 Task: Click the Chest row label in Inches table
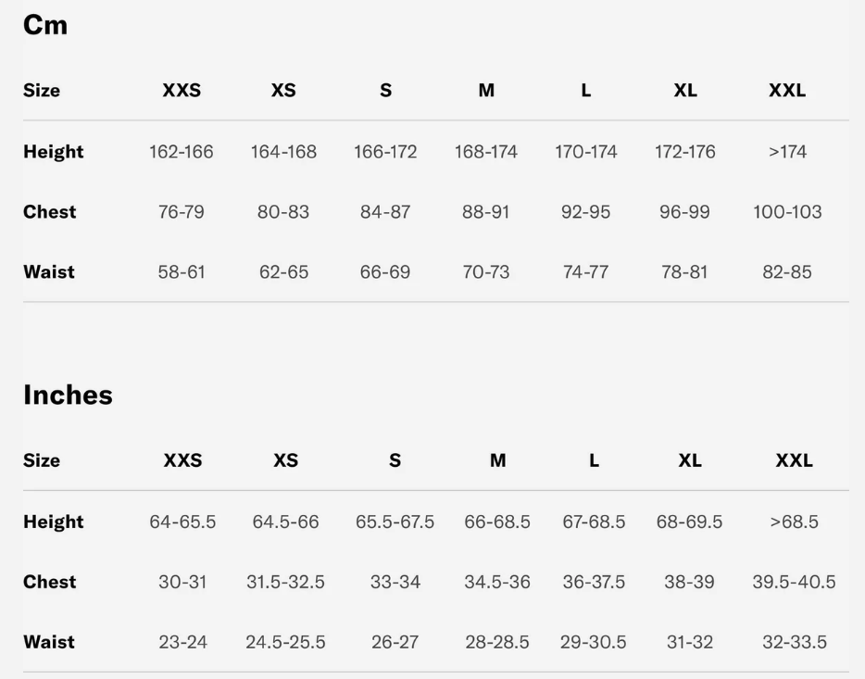click(x=50, y=582)
